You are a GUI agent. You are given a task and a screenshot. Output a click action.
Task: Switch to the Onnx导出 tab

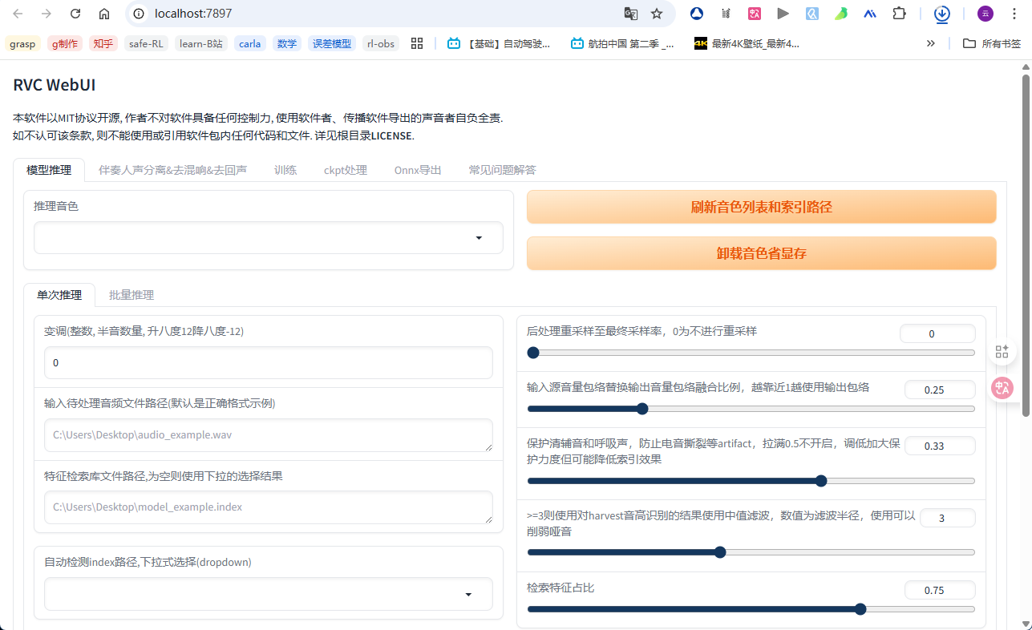click(x=418, y=170)
